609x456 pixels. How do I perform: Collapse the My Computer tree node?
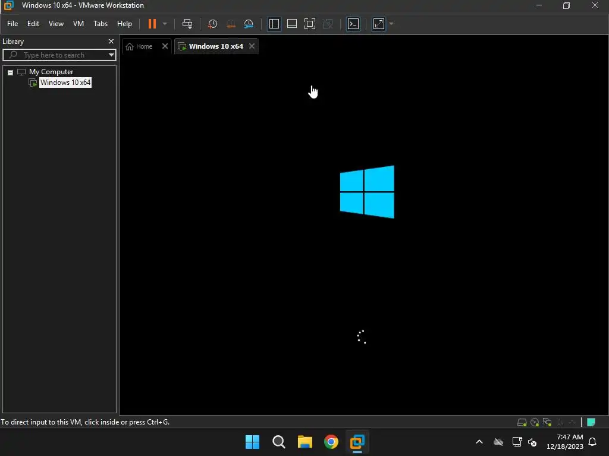[x=11, y=72]
